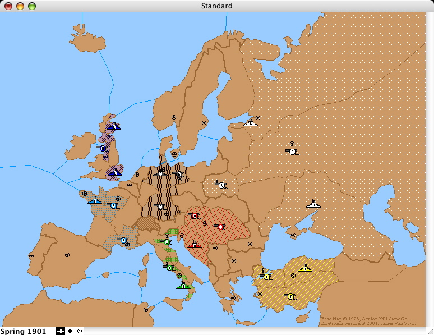Select the orders arrow mode button
This screenshot has height=335, width=434.
click(60, 331)
